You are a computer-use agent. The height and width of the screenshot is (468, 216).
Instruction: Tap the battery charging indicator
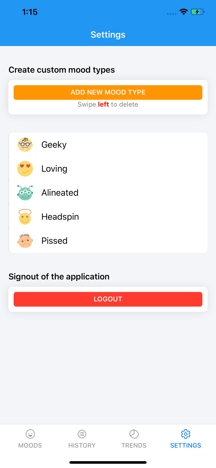pos(198,12)
